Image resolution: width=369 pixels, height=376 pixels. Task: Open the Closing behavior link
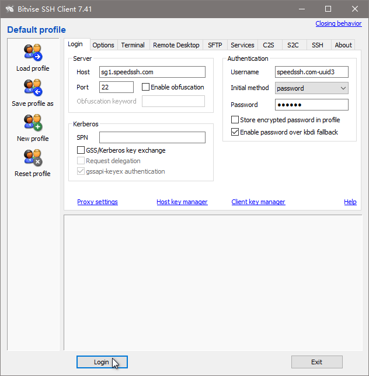(339, 23)
